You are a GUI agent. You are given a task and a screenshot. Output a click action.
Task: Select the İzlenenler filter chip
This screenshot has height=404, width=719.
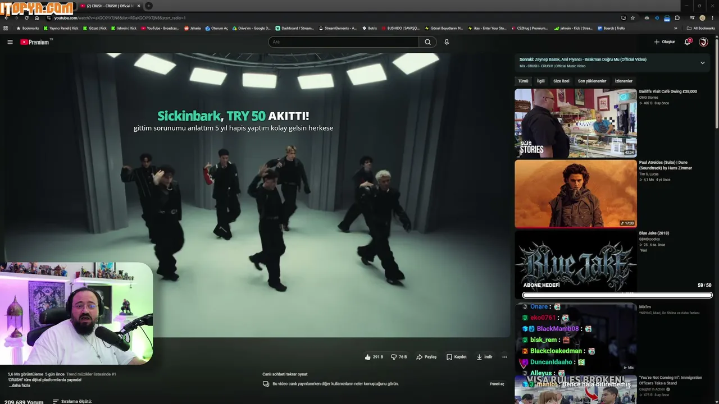tap(624, 81)
